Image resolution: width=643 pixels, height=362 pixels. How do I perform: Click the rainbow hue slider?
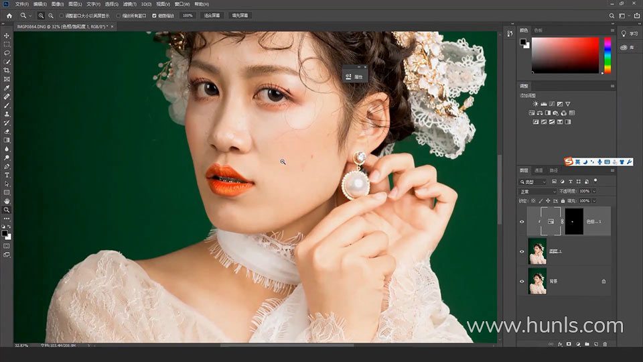pos(608,55)
